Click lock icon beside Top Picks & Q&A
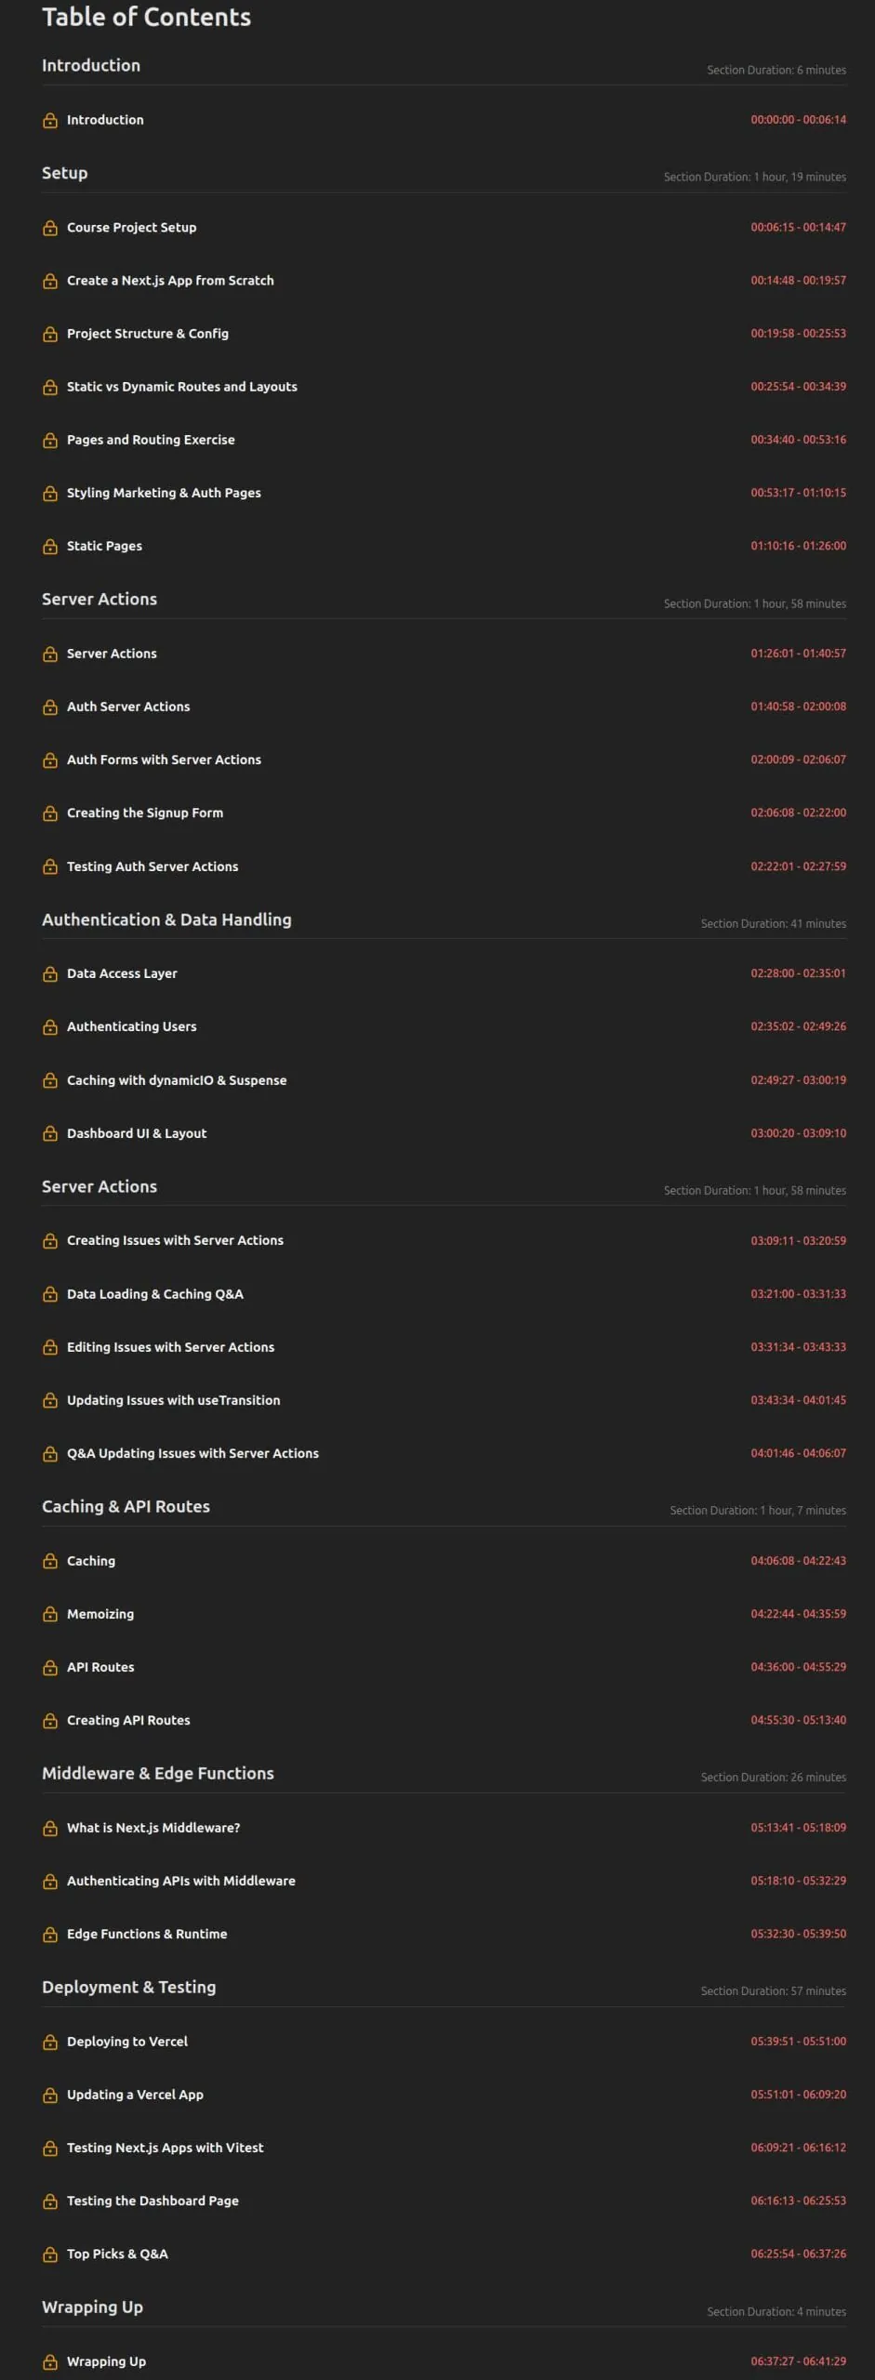 tap(50, 2254)
